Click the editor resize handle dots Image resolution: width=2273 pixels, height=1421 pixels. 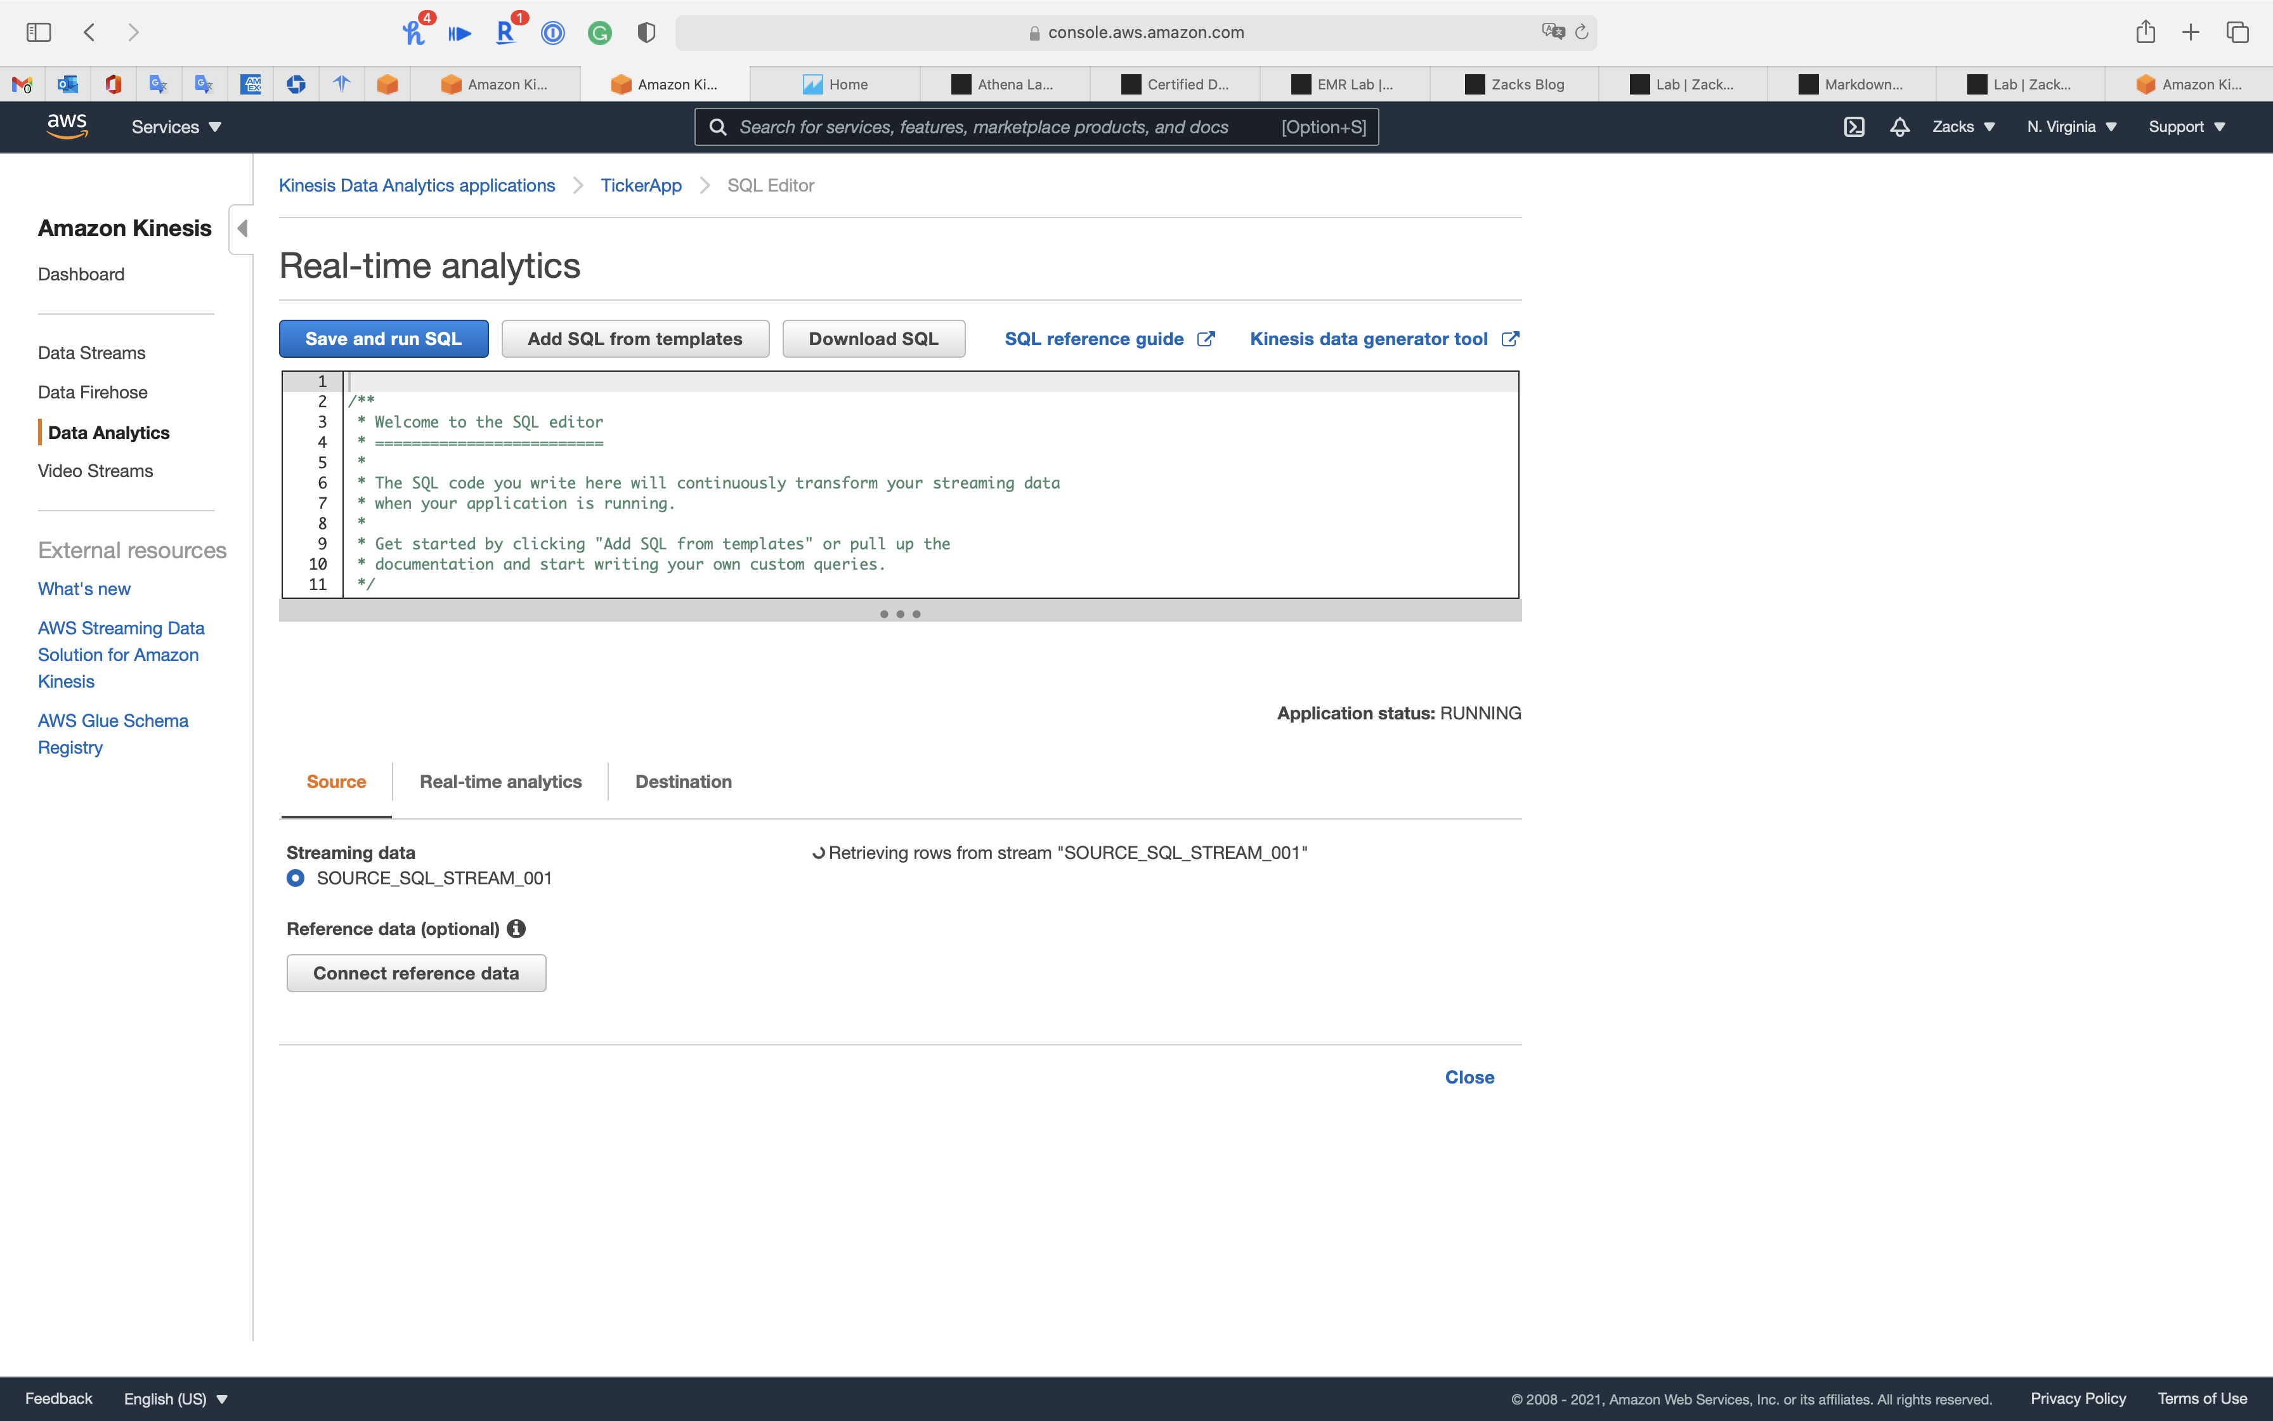point(900,615)
